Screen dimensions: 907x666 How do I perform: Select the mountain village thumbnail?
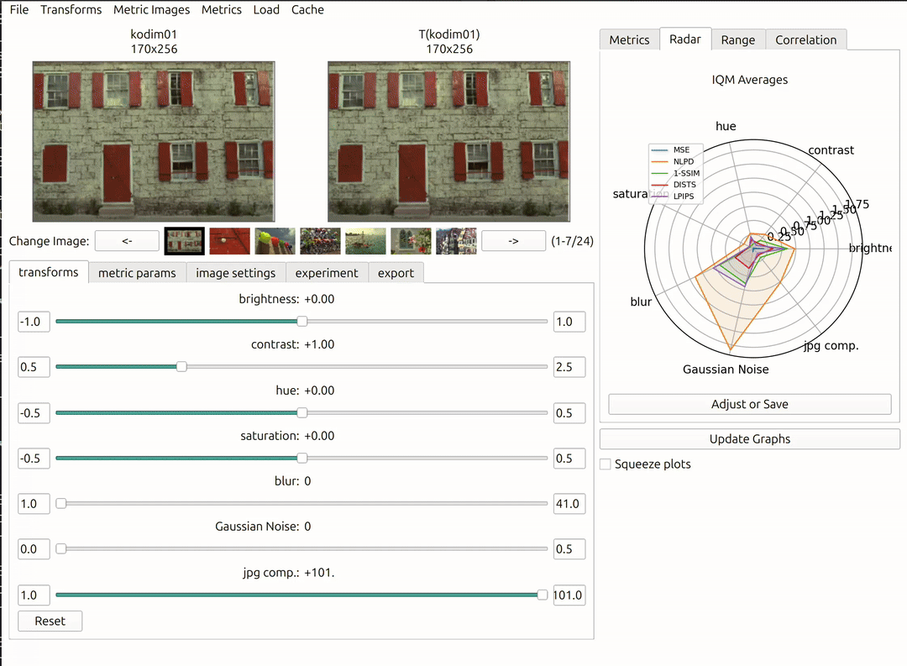coord(456,241)
